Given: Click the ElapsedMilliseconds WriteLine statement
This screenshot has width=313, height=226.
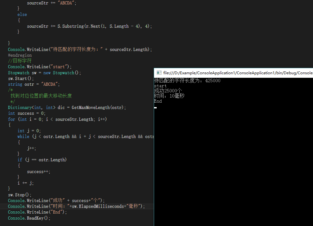Looking at the screenshot, I should [76, 206].
